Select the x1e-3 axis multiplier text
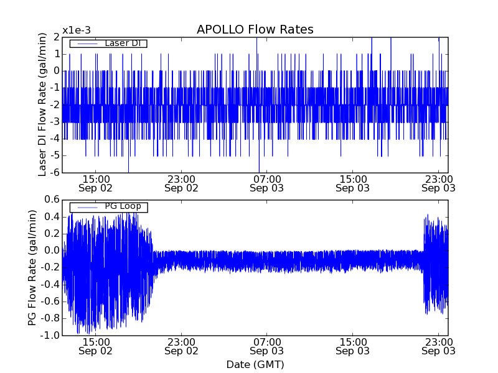Screen dimensions: 498x373 77,30
